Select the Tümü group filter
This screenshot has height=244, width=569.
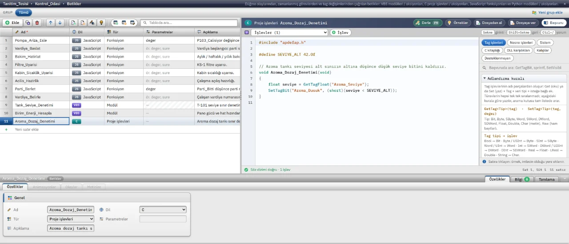point(23,12)
